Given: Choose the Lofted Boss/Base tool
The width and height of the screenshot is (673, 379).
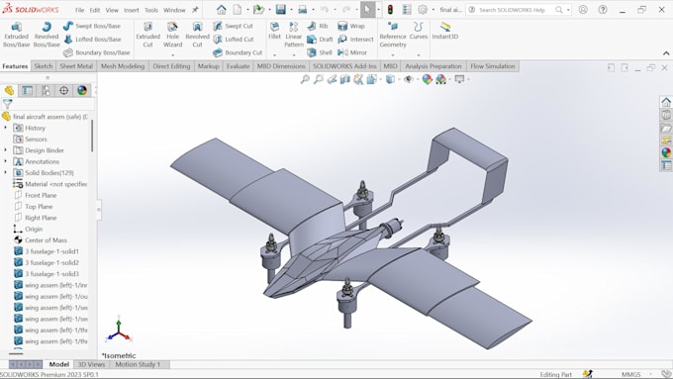Looking at the screenshot, I should 92,39.
